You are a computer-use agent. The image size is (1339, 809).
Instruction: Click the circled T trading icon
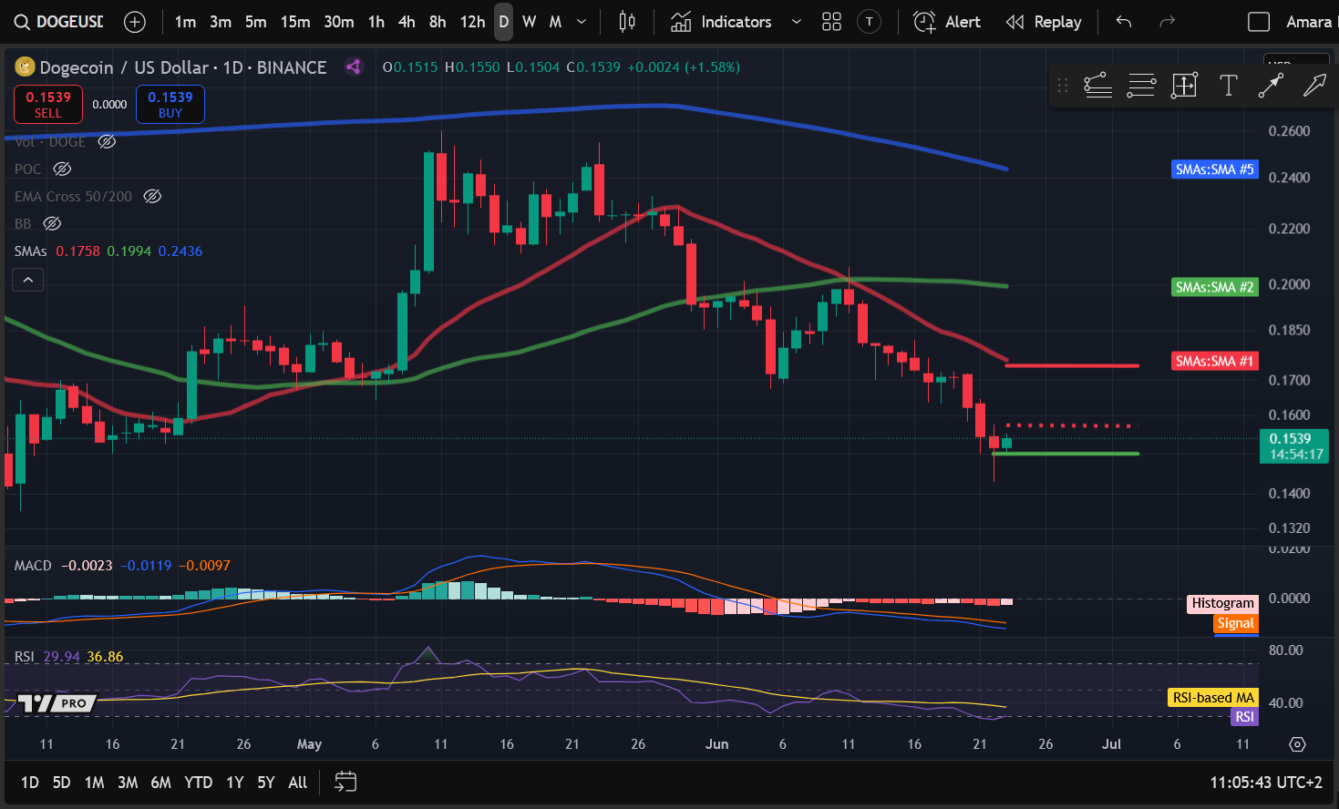coord(870,22)
